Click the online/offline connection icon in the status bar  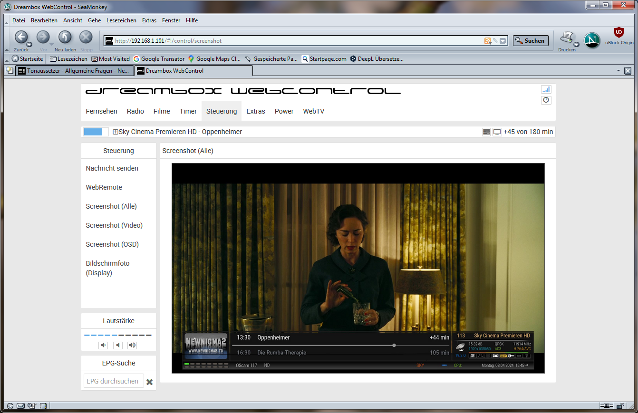click(606, 406)
